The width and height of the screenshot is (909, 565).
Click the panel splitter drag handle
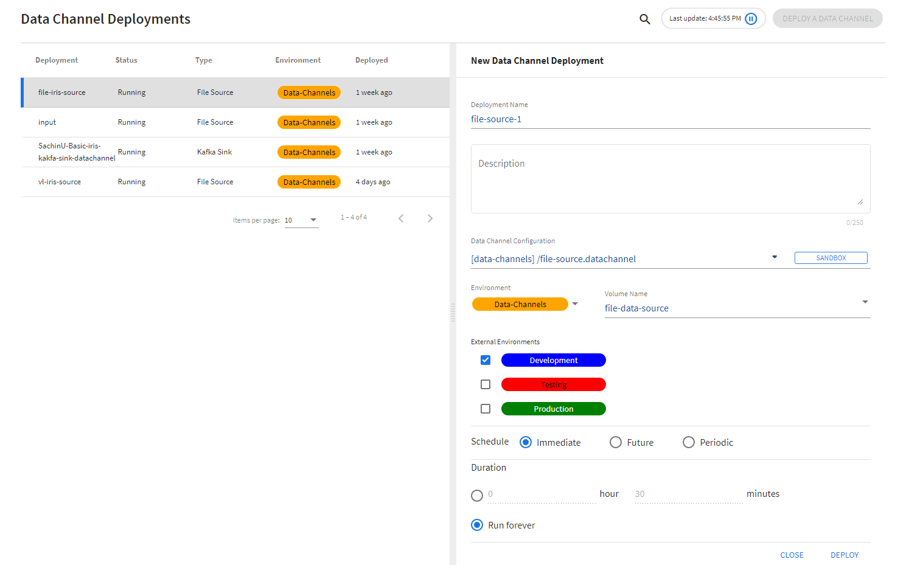[x=453, y=313]
